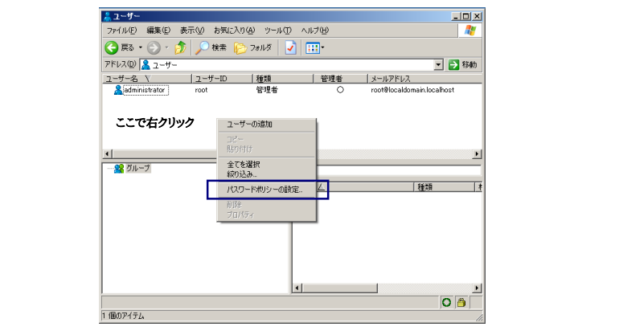Viewport: 619px width, 331px height.
Task: Click the padlock icon in status bar
Action: tap(461, 302)
